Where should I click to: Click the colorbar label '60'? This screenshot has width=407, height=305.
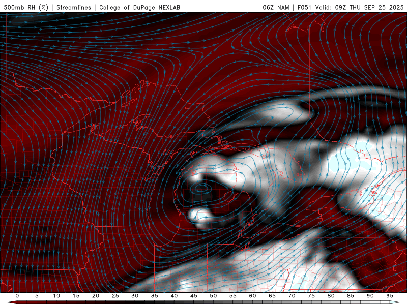click(x=252, y=296)
